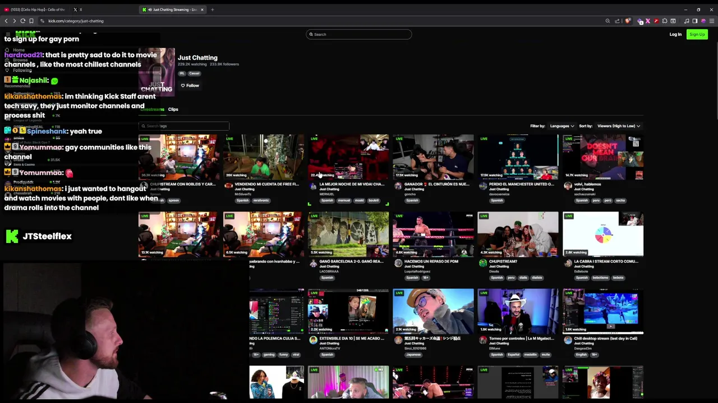Open the Viewers (High to Low) sort dropdown
The width and height of the screenshot is (718, 403).
[618, 126]
